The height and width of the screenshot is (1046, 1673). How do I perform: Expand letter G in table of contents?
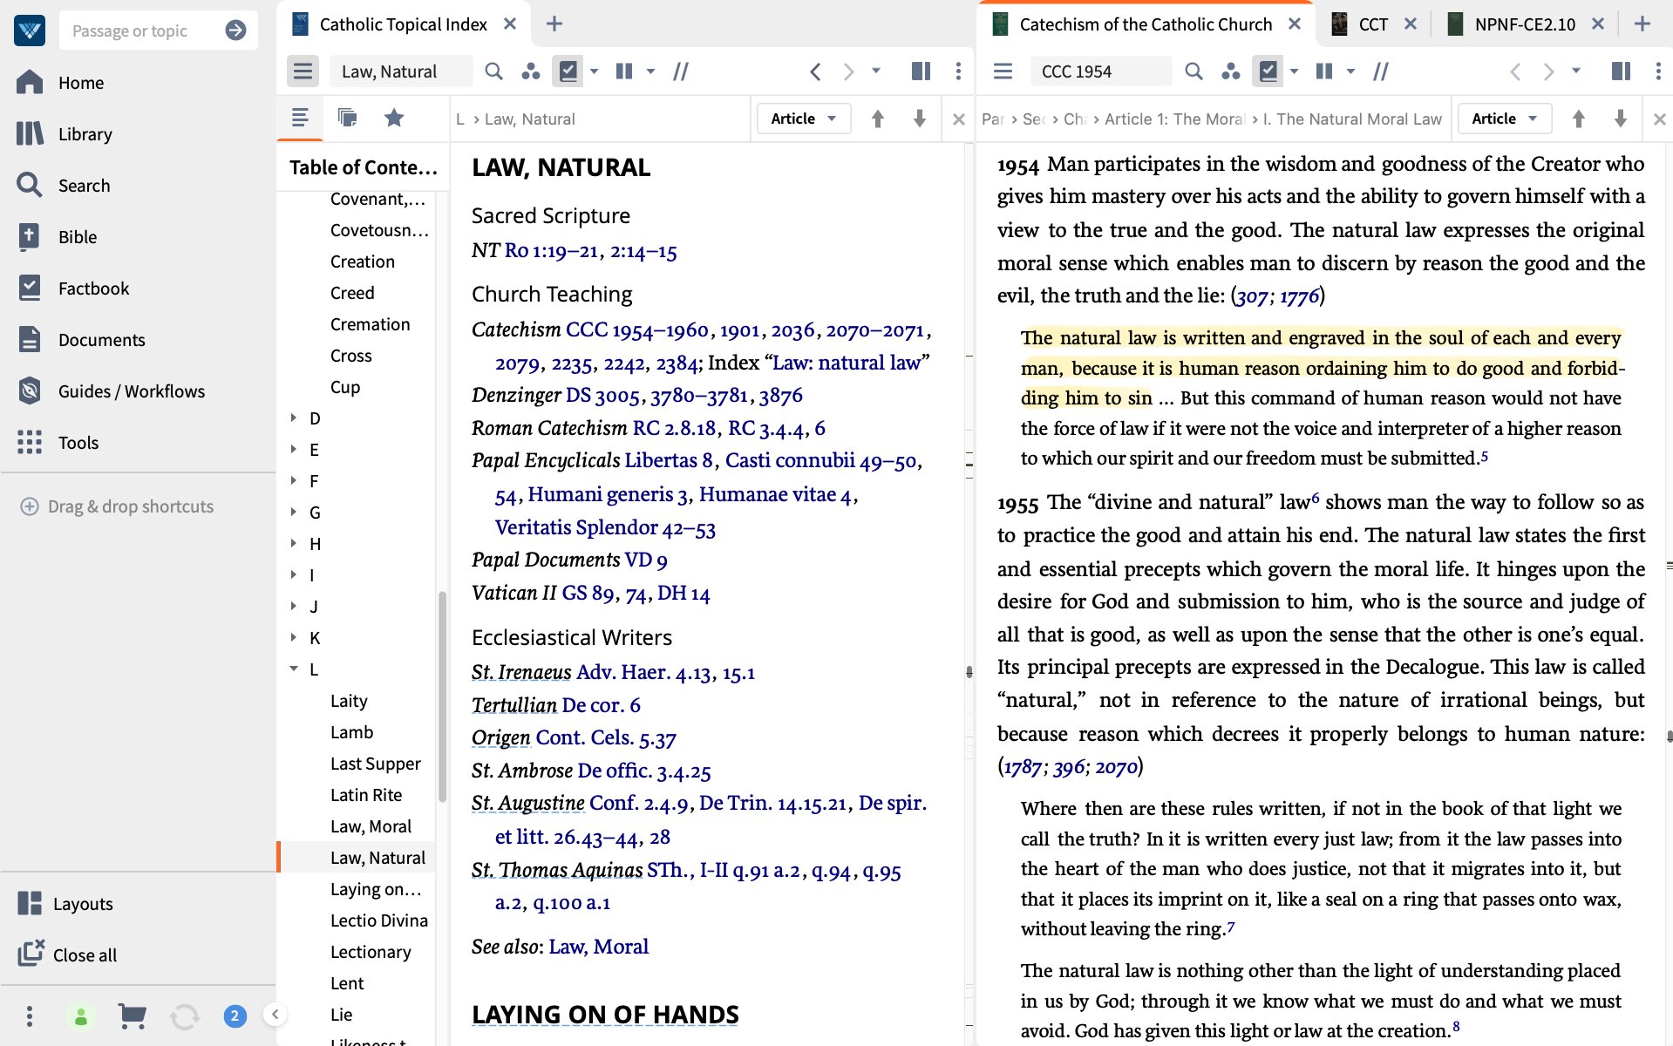(x=294, y=513)
